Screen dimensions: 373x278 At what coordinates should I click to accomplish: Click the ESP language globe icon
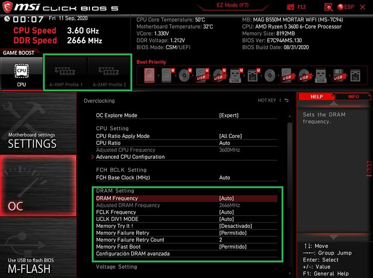(x=341, y=7)
